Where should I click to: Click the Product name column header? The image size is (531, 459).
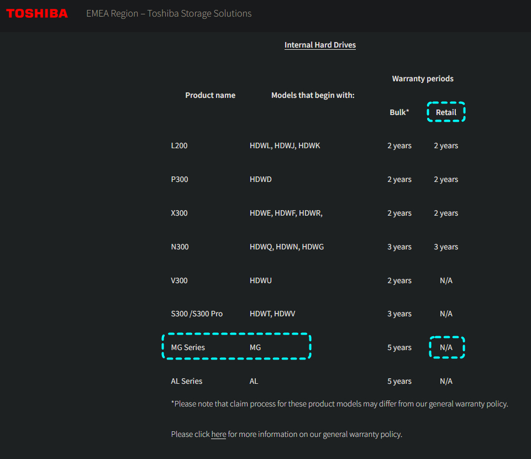[x=210, y=95]
